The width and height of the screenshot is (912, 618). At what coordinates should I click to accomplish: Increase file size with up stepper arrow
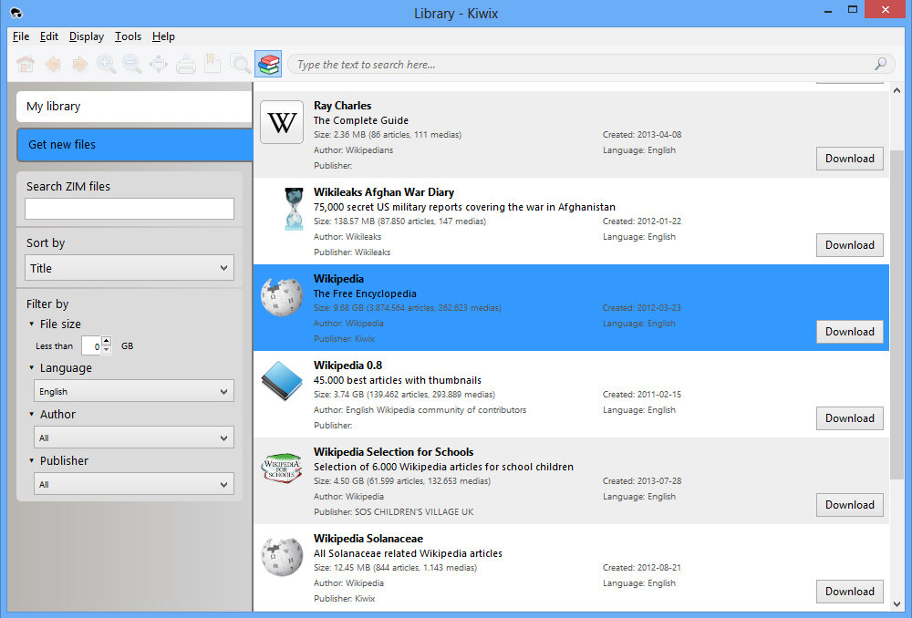click(107, 341)
